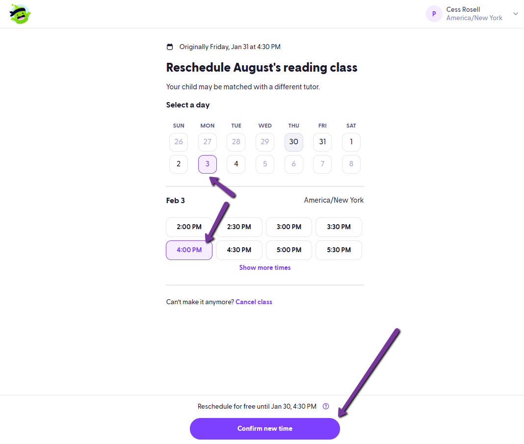This screenshot has width=524, height=444.
Task: Click the purple P profile avatar
Action: [434, 14]
